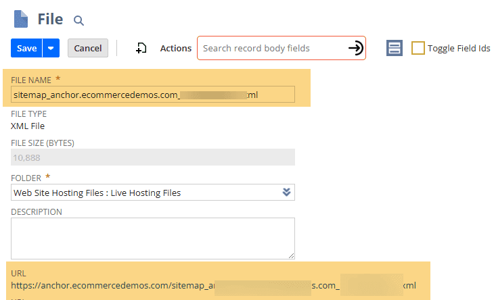Click the FILE NAME field label
Screen dimensions: 494x300
(31, 80)
